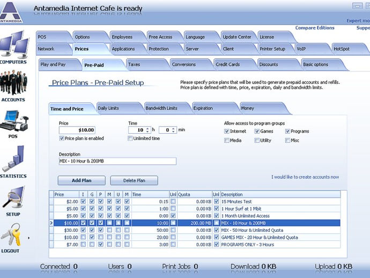
Task: Increase minutes with the stepper up arrow
Action: pos(173,128)
